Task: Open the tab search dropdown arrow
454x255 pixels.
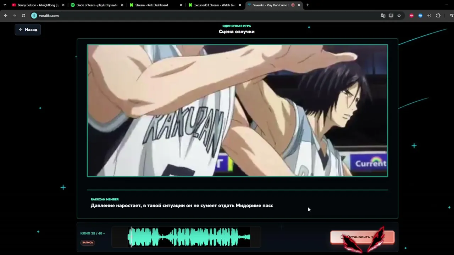Action: (x=5, y=5)
